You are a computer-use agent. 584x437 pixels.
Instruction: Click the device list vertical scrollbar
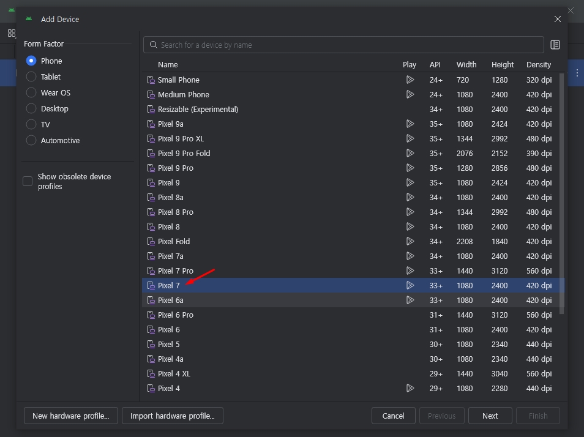562,193
